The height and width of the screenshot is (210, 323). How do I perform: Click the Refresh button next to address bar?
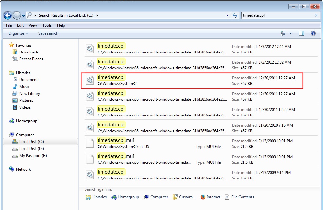click(235, 15)
